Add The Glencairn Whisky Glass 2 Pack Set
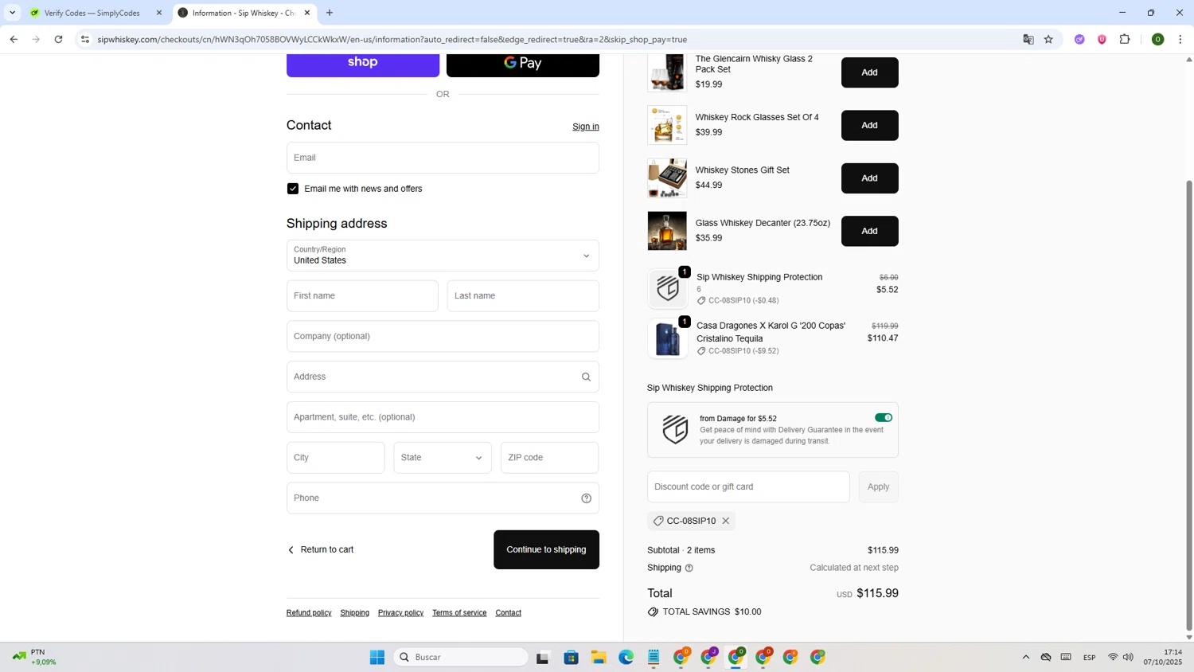The image size is (1194, 672). pyautogui.click(x=869, y=72)
